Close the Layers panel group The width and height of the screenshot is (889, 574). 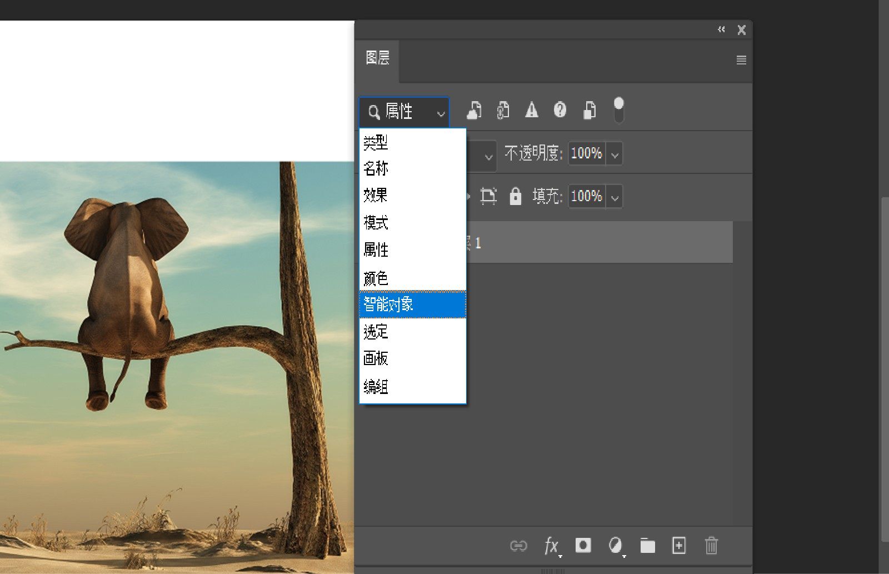[x=742, y=30]
